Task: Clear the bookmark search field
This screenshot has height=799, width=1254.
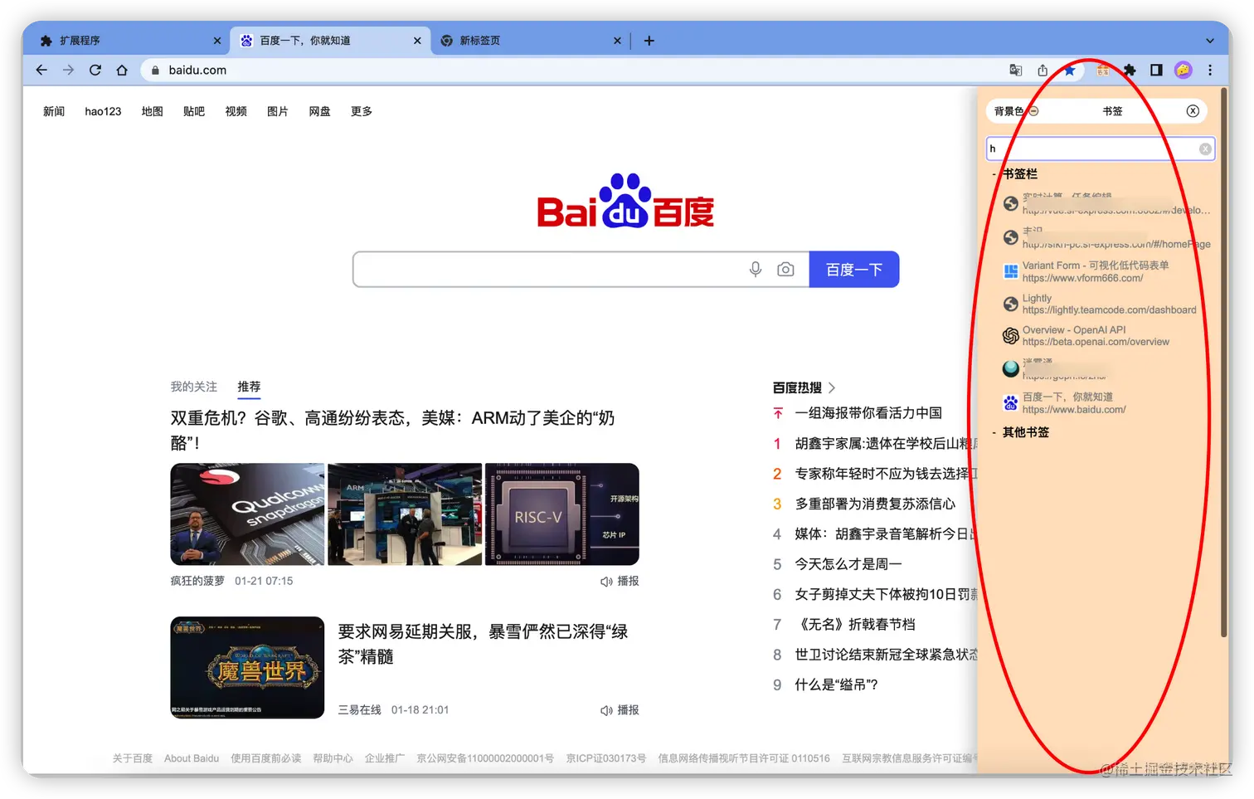Action: click(x=1205, y=149)
